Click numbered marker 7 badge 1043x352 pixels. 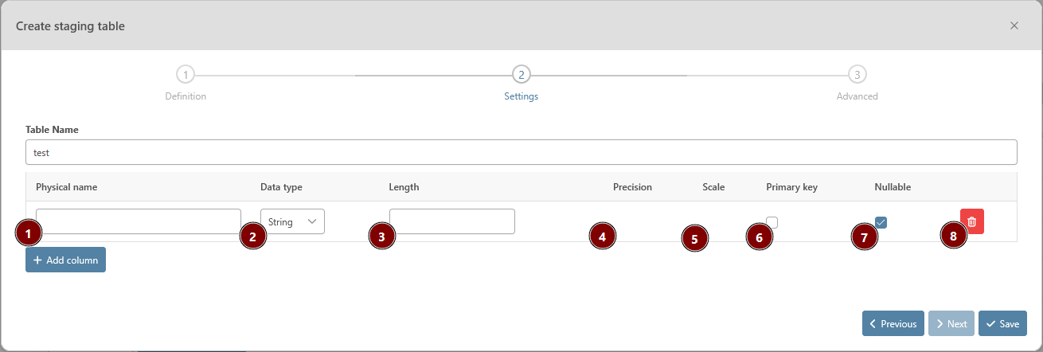[x=863, y=237]
